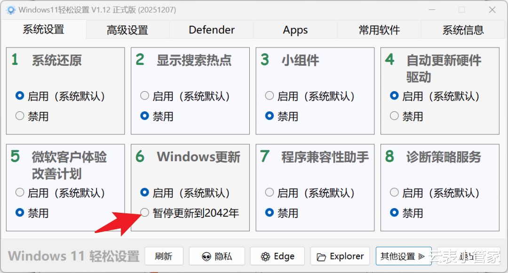Viewport: 508px width, 273px height.
Task: Enable 微软客户体验改善计划 system default
Action: click(20, 193)
